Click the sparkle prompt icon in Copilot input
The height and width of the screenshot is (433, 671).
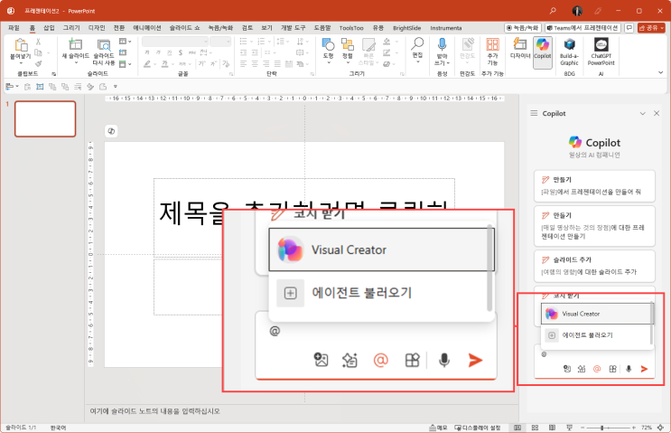[x=582, y=369]
